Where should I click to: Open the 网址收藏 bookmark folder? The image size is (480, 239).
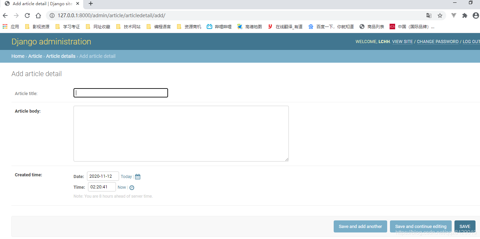click(98, 27)
